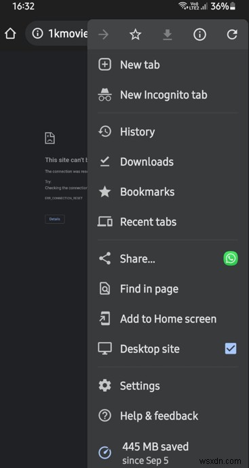
Task: Tap the battery indicator in status bar
Action: pos(233,6)
